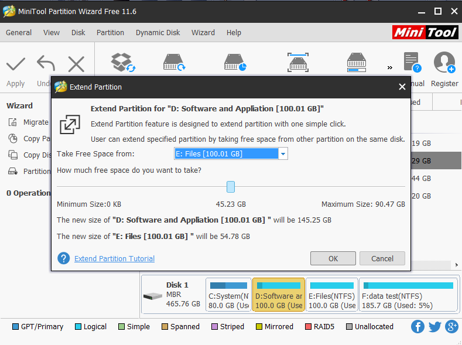Click the Cancel button in dialog
The width and height of the screenshot is (462, 345).
pyautogui.click(x=382, y=258)
